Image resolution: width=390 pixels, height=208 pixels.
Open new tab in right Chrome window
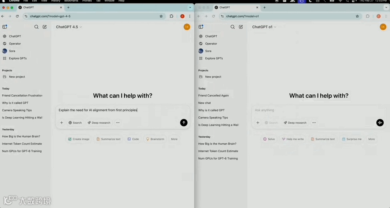(x=264, y=8)
